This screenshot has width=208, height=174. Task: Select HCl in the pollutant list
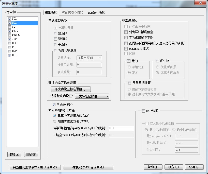point(14,55)
